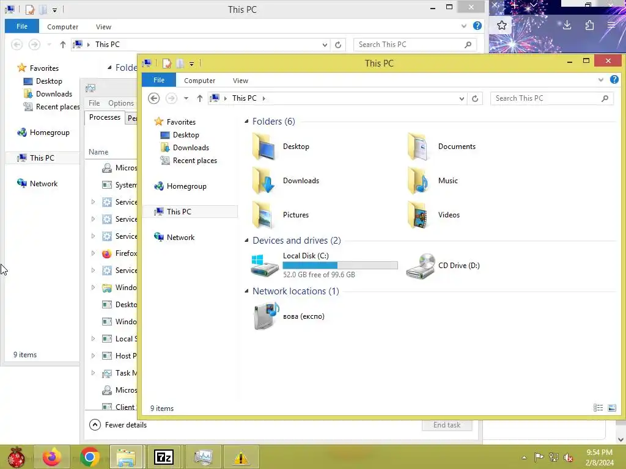The width and height of the screenshot is (626, 469).
Task: Open the Music folder icon
Action: coord(418,181)
